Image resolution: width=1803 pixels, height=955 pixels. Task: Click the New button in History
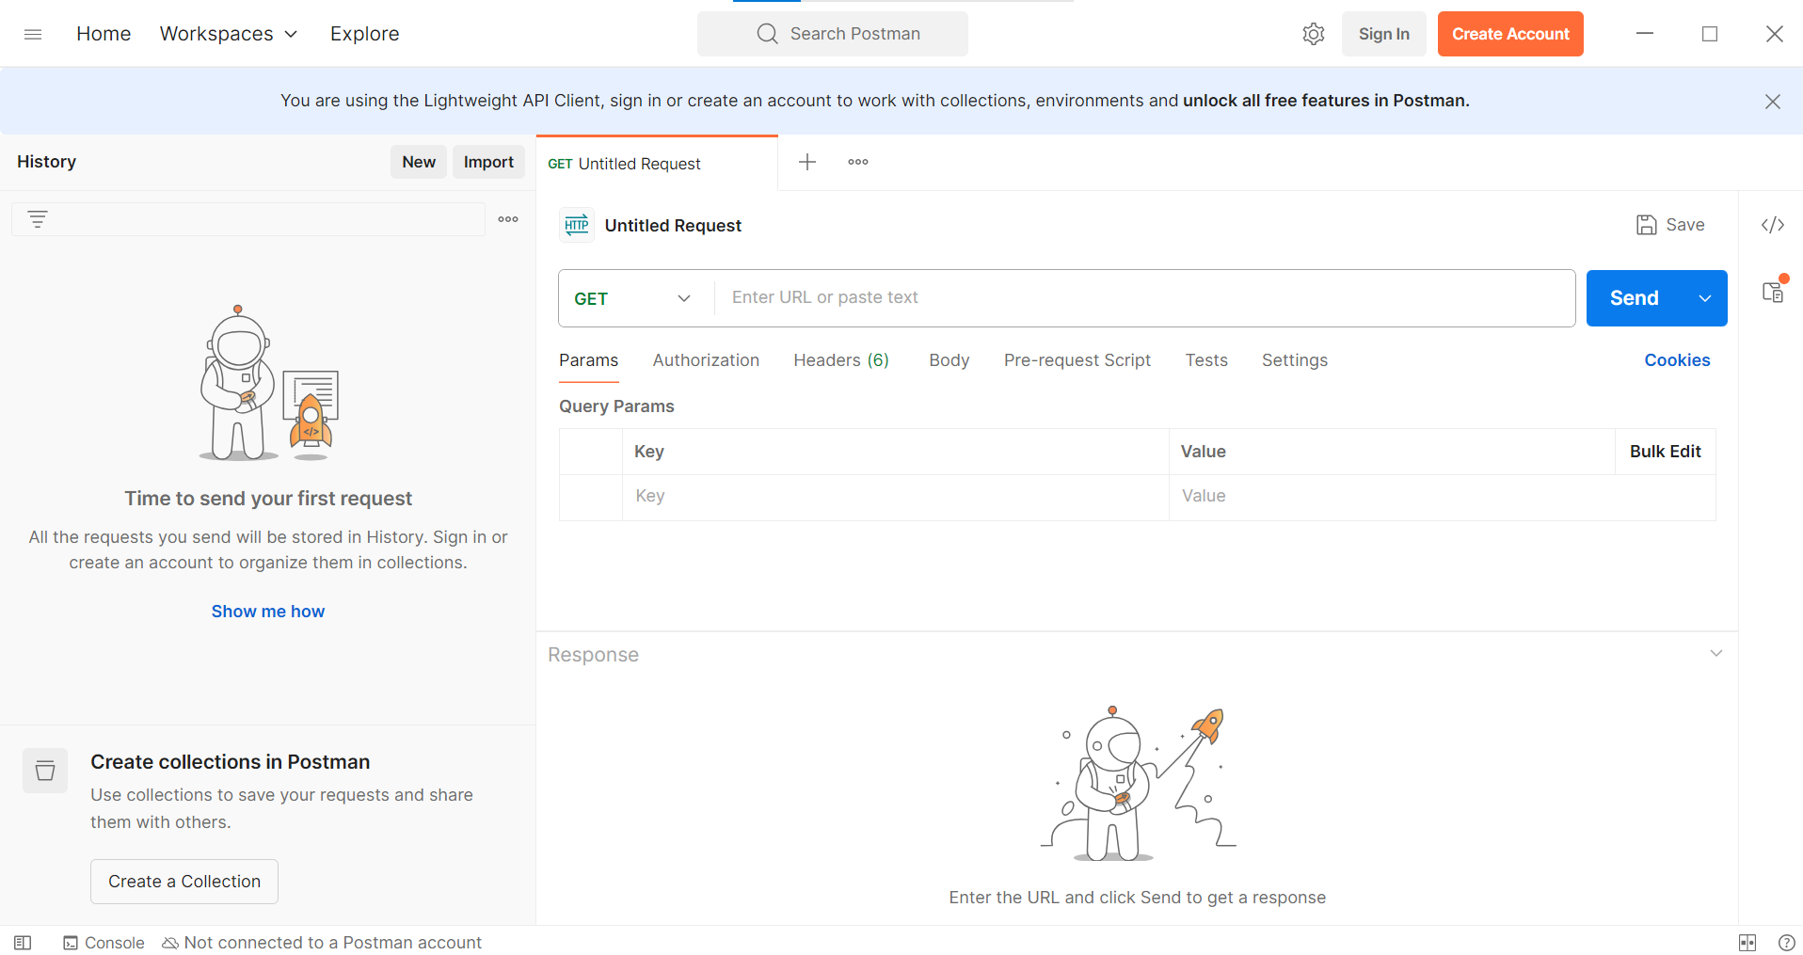pos(419,162)
